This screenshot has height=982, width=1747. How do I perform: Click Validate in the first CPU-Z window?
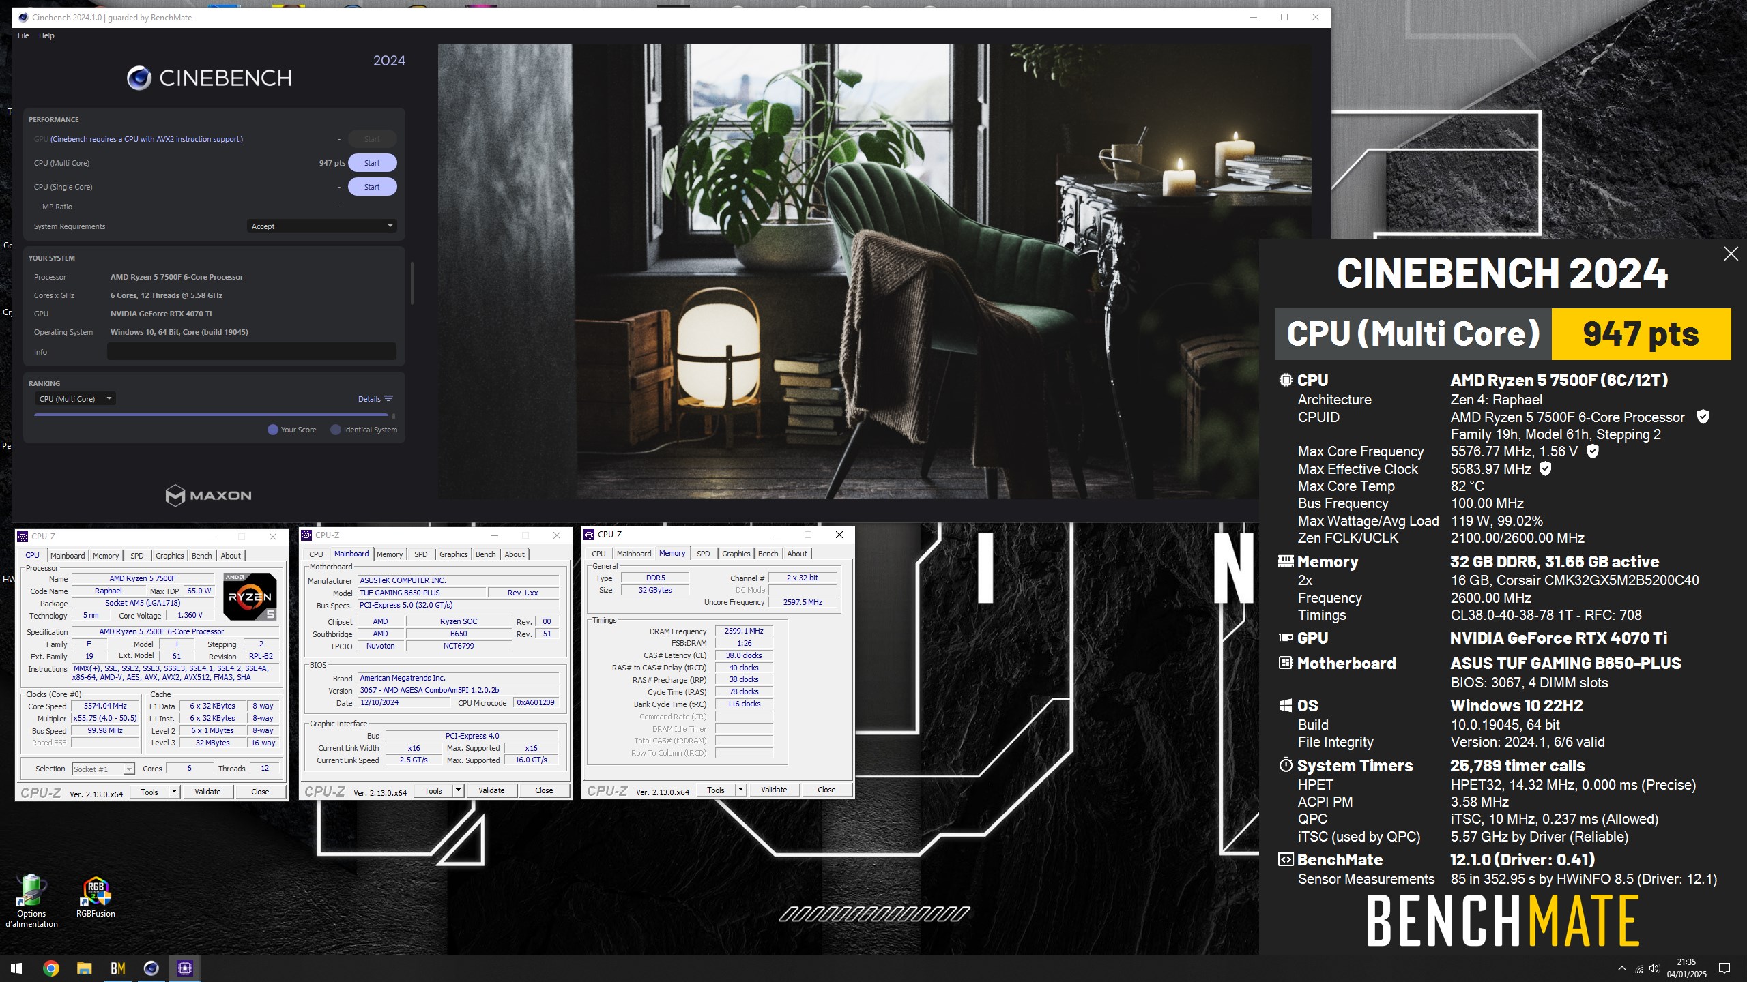[x=207, y=792]
